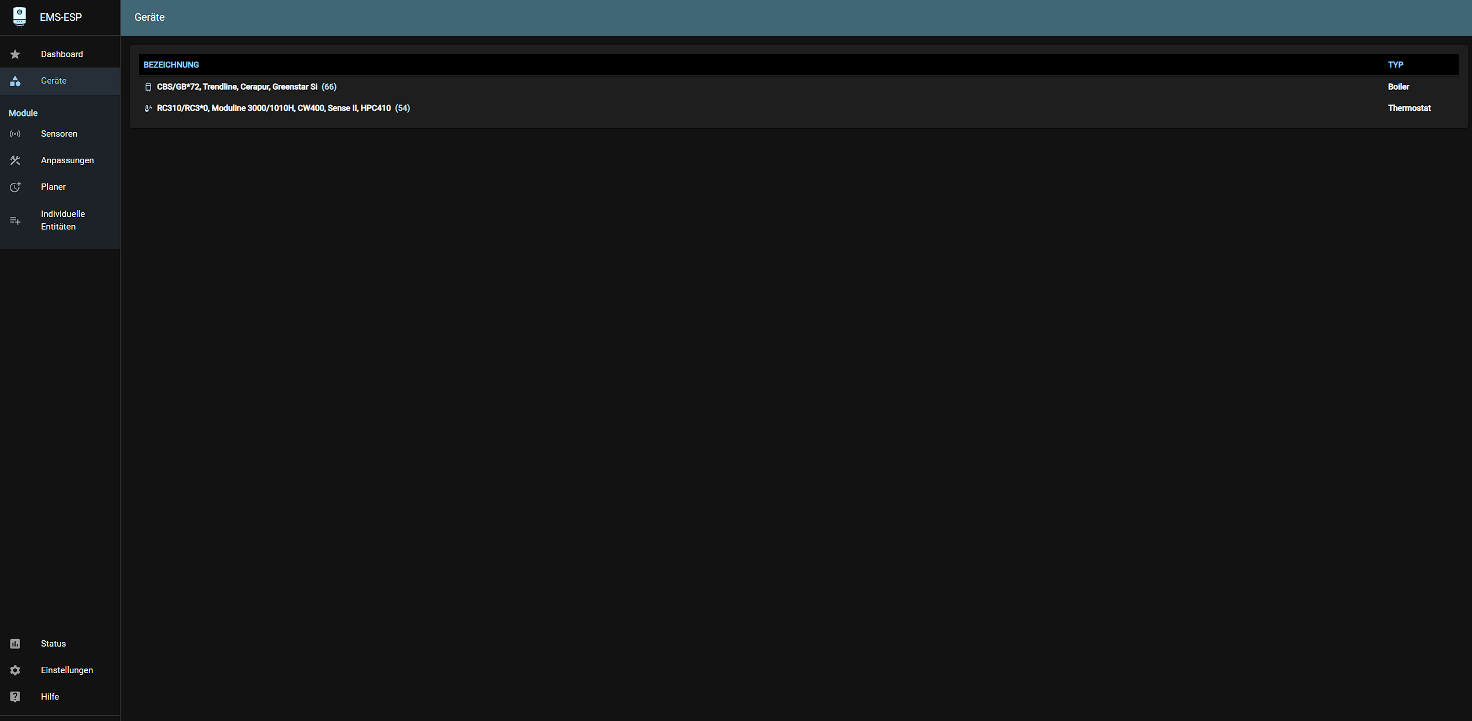Click the Sensoren signal icon
The width and height of the screenshot is (1472, 721).
point(15,134)
